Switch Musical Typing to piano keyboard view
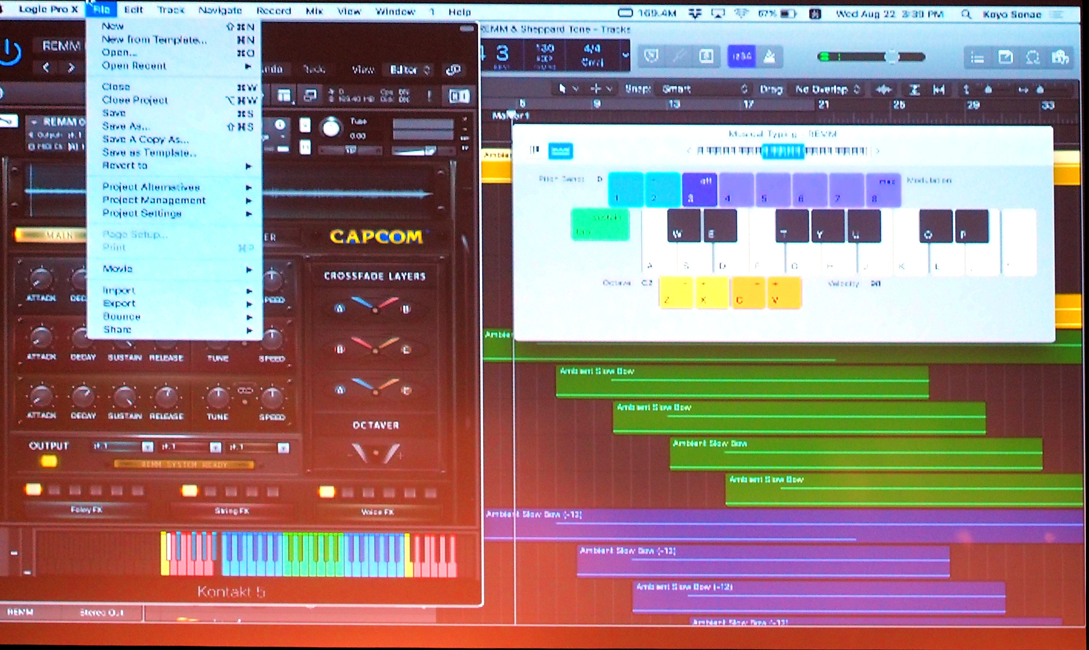The height and width of the screenshot is (650, 1089). click(x=535, y=150)
